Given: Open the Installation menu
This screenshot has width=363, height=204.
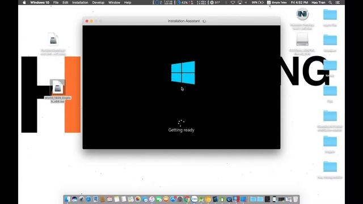Looking at the screenshot, I should [80, 2].
